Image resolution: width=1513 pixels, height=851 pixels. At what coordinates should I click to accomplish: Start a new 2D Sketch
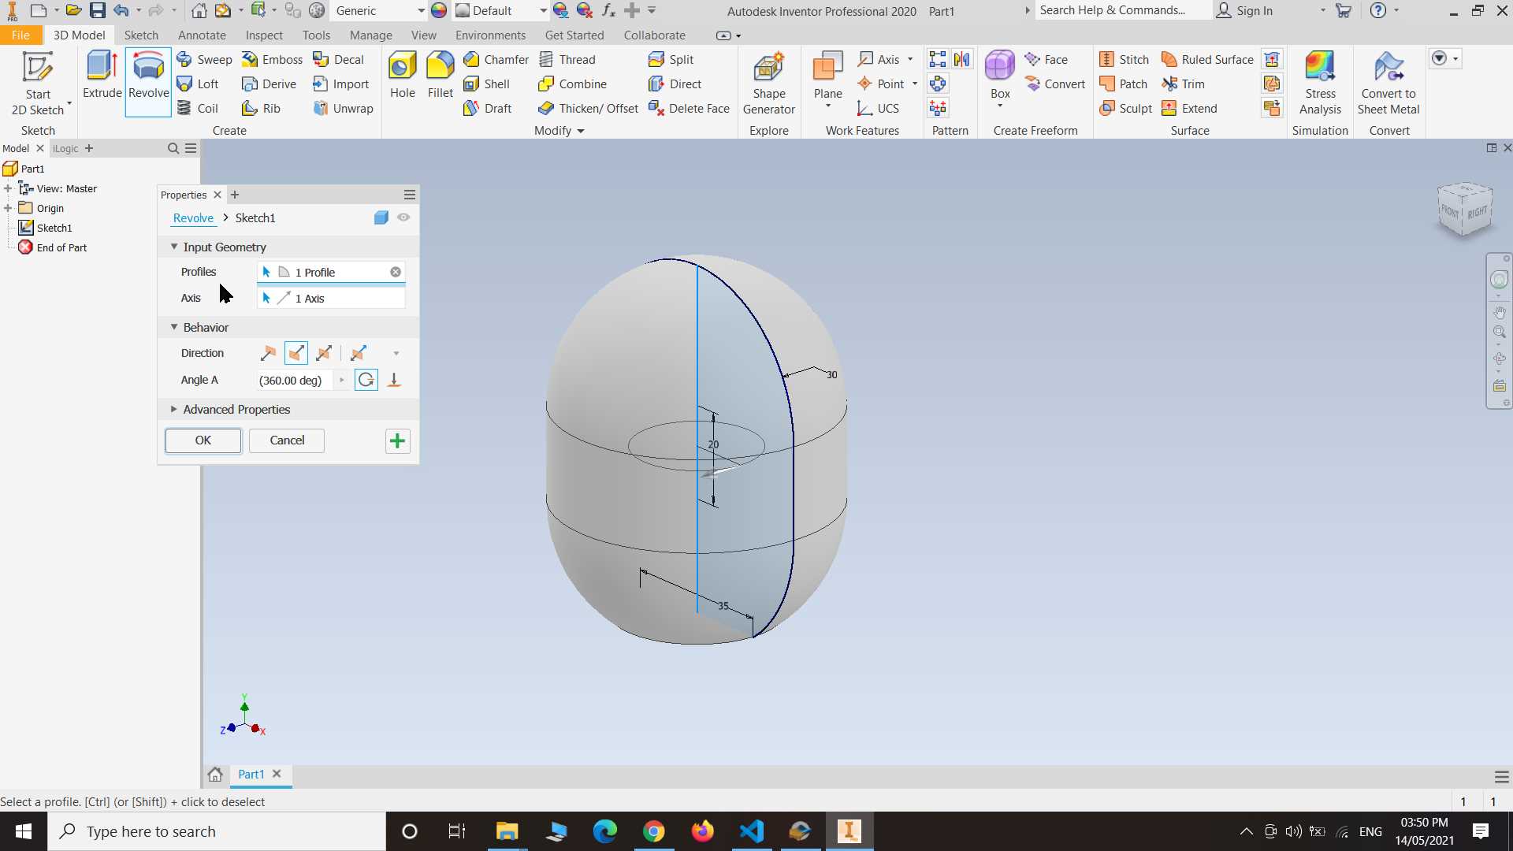tap(38, 83)
